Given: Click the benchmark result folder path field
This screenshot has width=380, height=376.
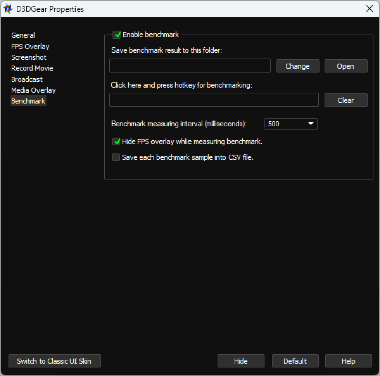Looking at the screenshot, I should [x=190, y=66].
